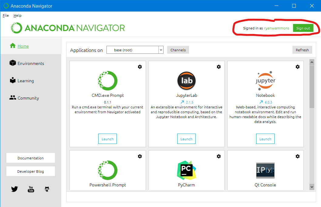Click the JupyterLab title text
The height and width of the screenshot is (207, 321).
click(x=187, y=95)
